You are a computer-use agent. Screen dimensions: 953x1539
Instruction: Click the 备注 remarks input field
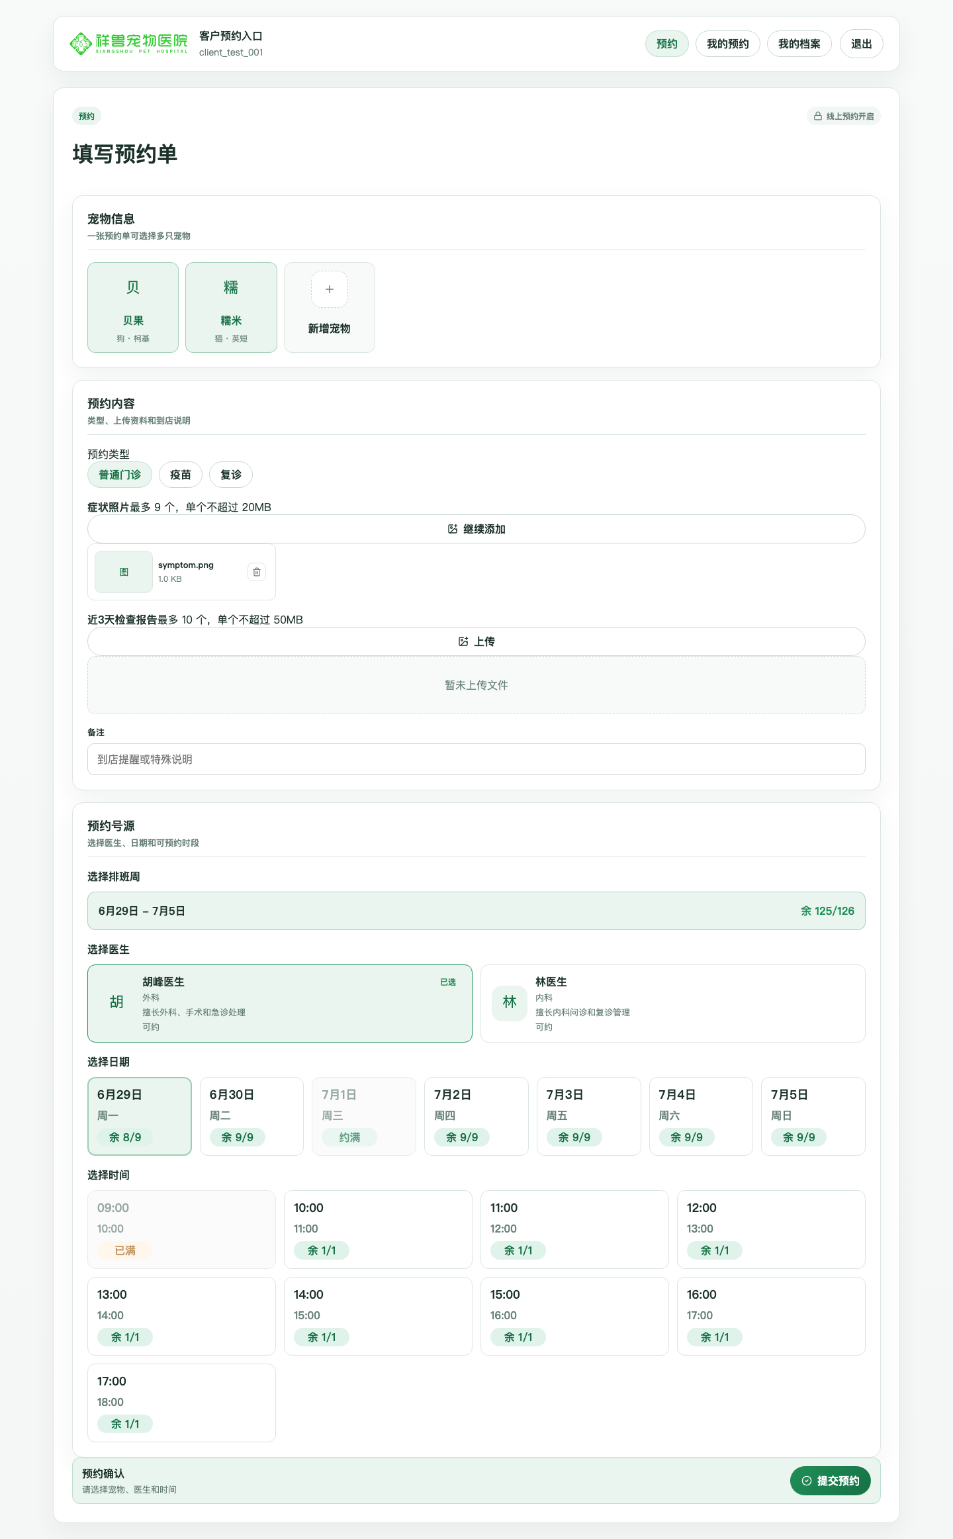coord(476,759)
